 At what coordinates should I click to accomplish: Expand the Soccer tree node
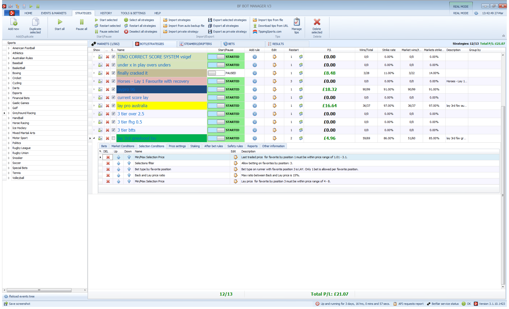(9, 163)
